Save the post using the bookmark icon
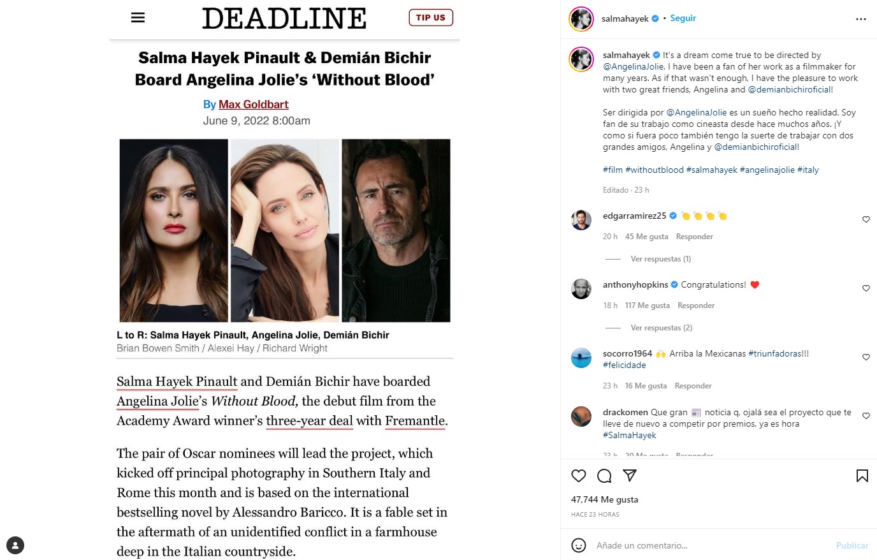 (862, 476)
